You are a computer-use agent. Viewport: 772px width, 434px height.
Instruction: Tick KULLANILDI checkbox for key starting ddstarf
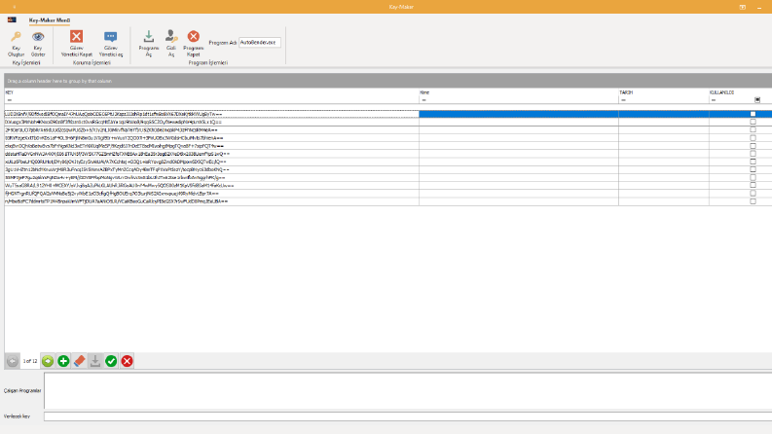[753, 154]
